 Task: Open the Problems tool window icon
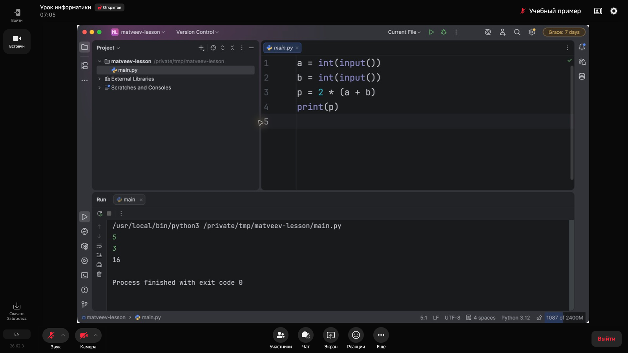pos(84,290)
